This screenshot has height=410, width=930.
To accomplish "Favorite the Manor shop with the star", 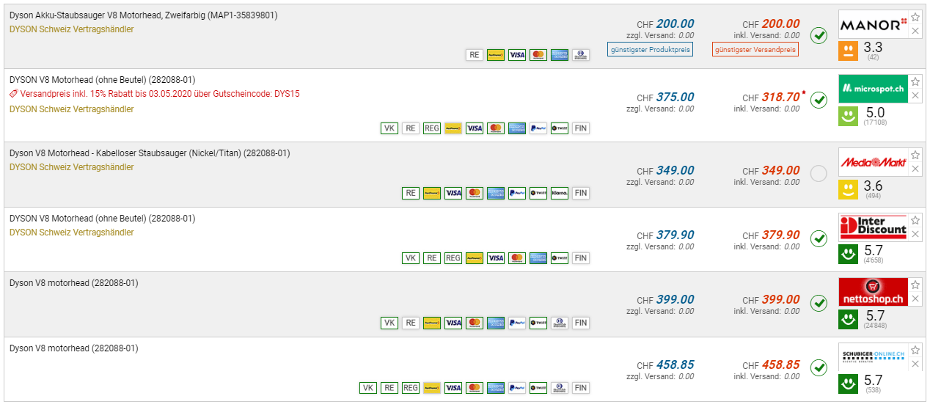I will (x=915, y=18).
